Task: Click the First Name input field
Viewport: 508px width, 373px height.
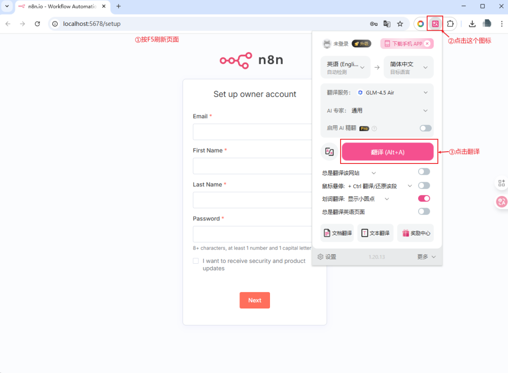Action: 253,166
